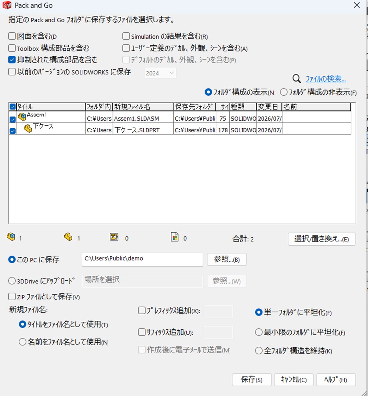368x396 pixels.
Task: Toggle the header select-all checkbox in the table
Action: [x=13, y=107]
